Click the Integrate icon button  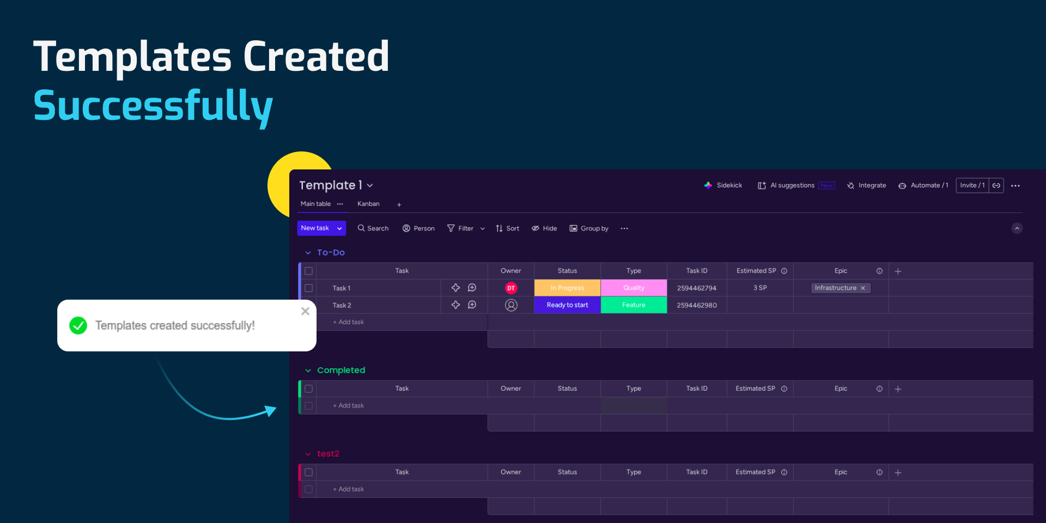pos(850,186)
